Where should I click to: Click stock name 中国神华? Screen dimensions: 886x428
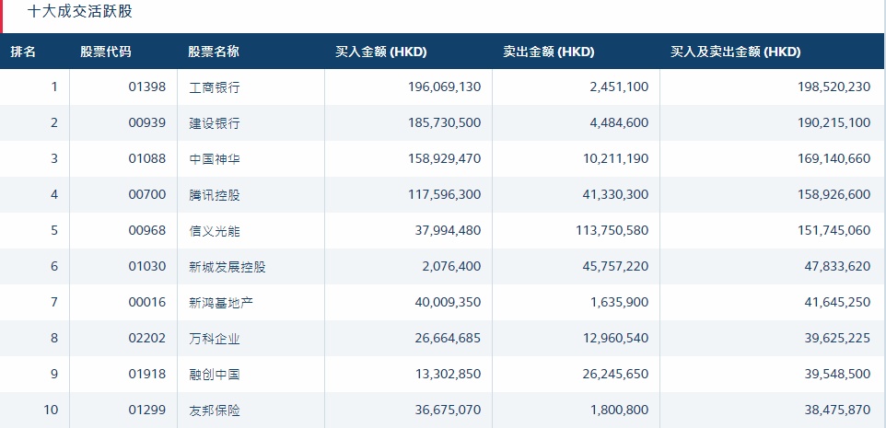click(x=215, y=158)
